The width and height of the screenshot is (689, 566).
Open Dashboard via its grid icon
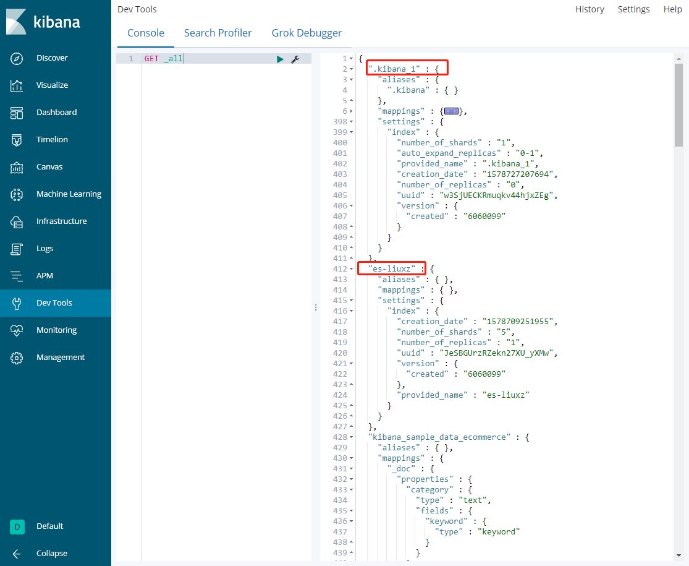pyautogui.click(x=17, y=113)
